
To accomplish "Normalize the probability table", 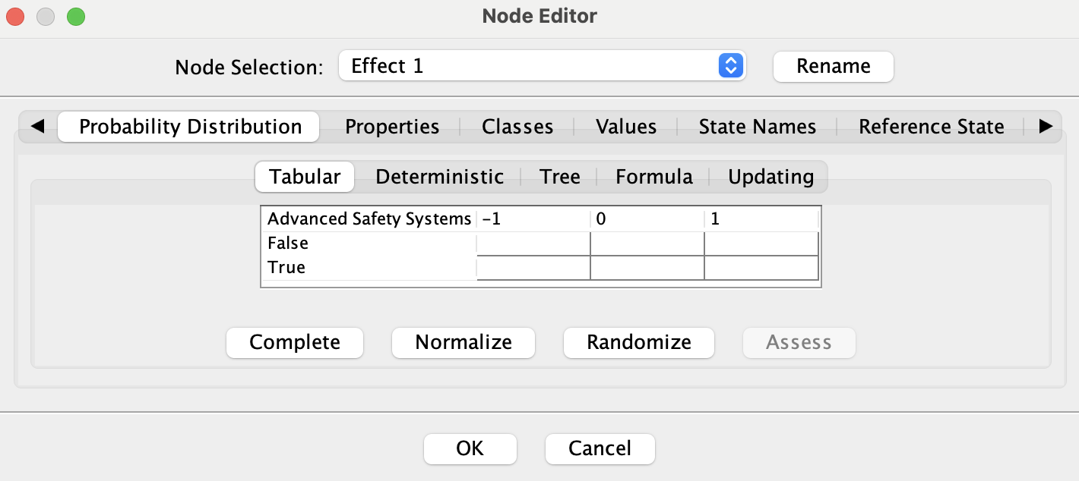I will 464,342.
